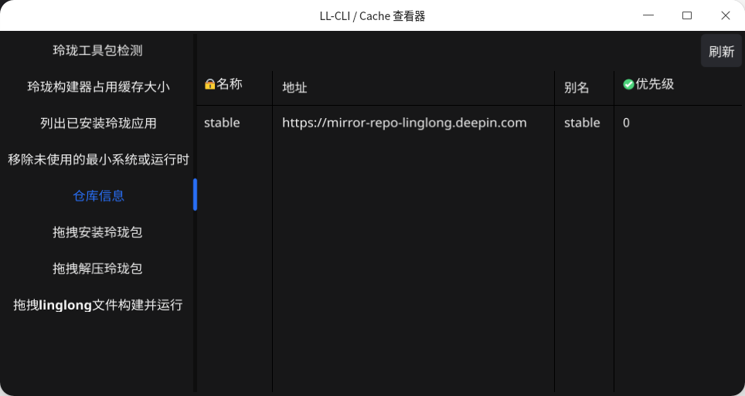Open 玲珑工具包检测 in the sidebar
The height and width of the screenshot is (396, 745).
(98, 50)
